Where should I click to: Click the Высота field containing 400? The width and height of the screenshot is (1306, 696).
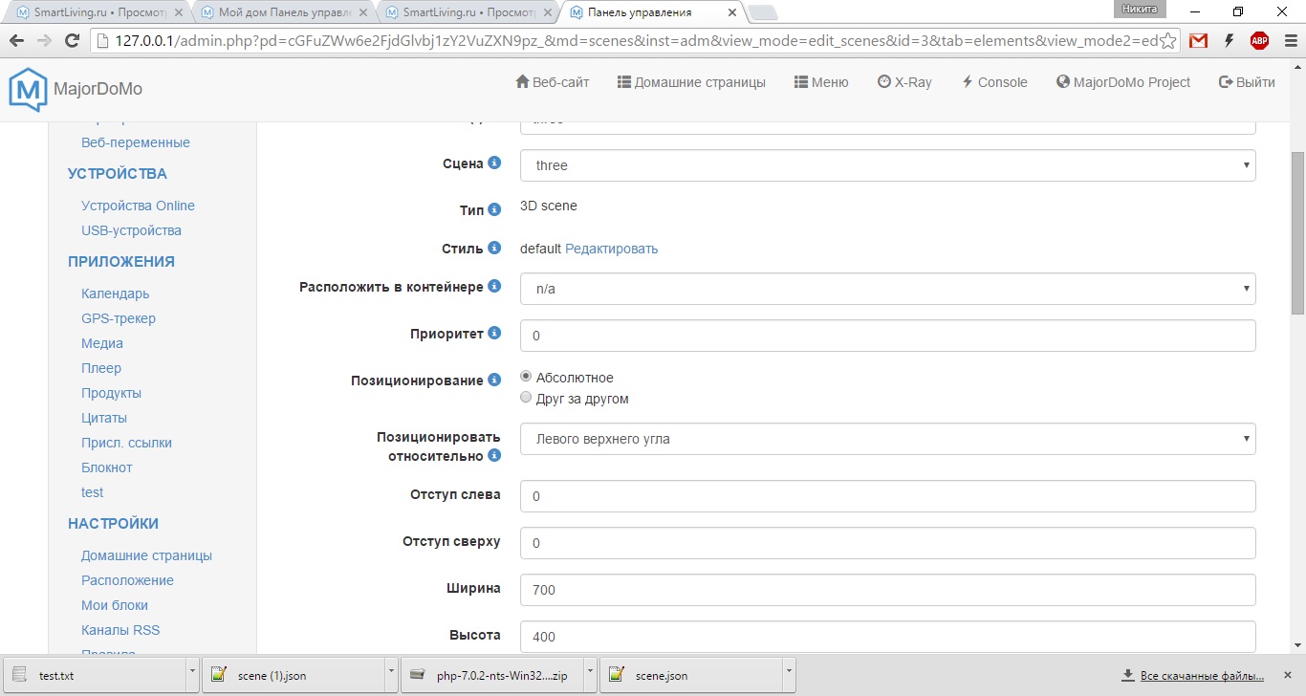(x=887, y=637)
